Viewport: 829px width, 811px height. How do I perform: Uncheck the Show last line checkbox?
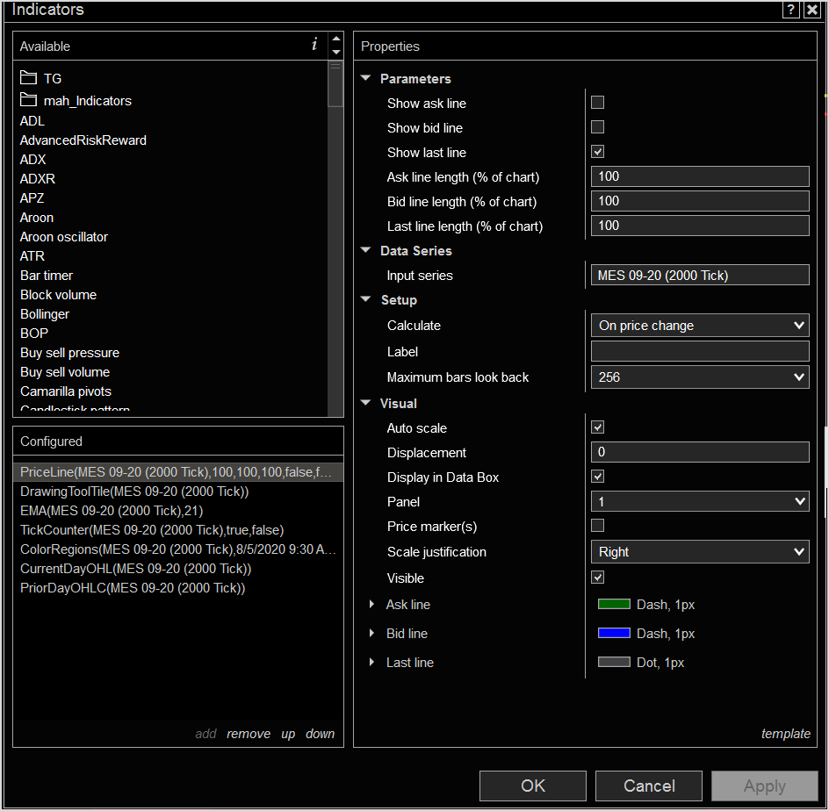click(x=597, y=152)
